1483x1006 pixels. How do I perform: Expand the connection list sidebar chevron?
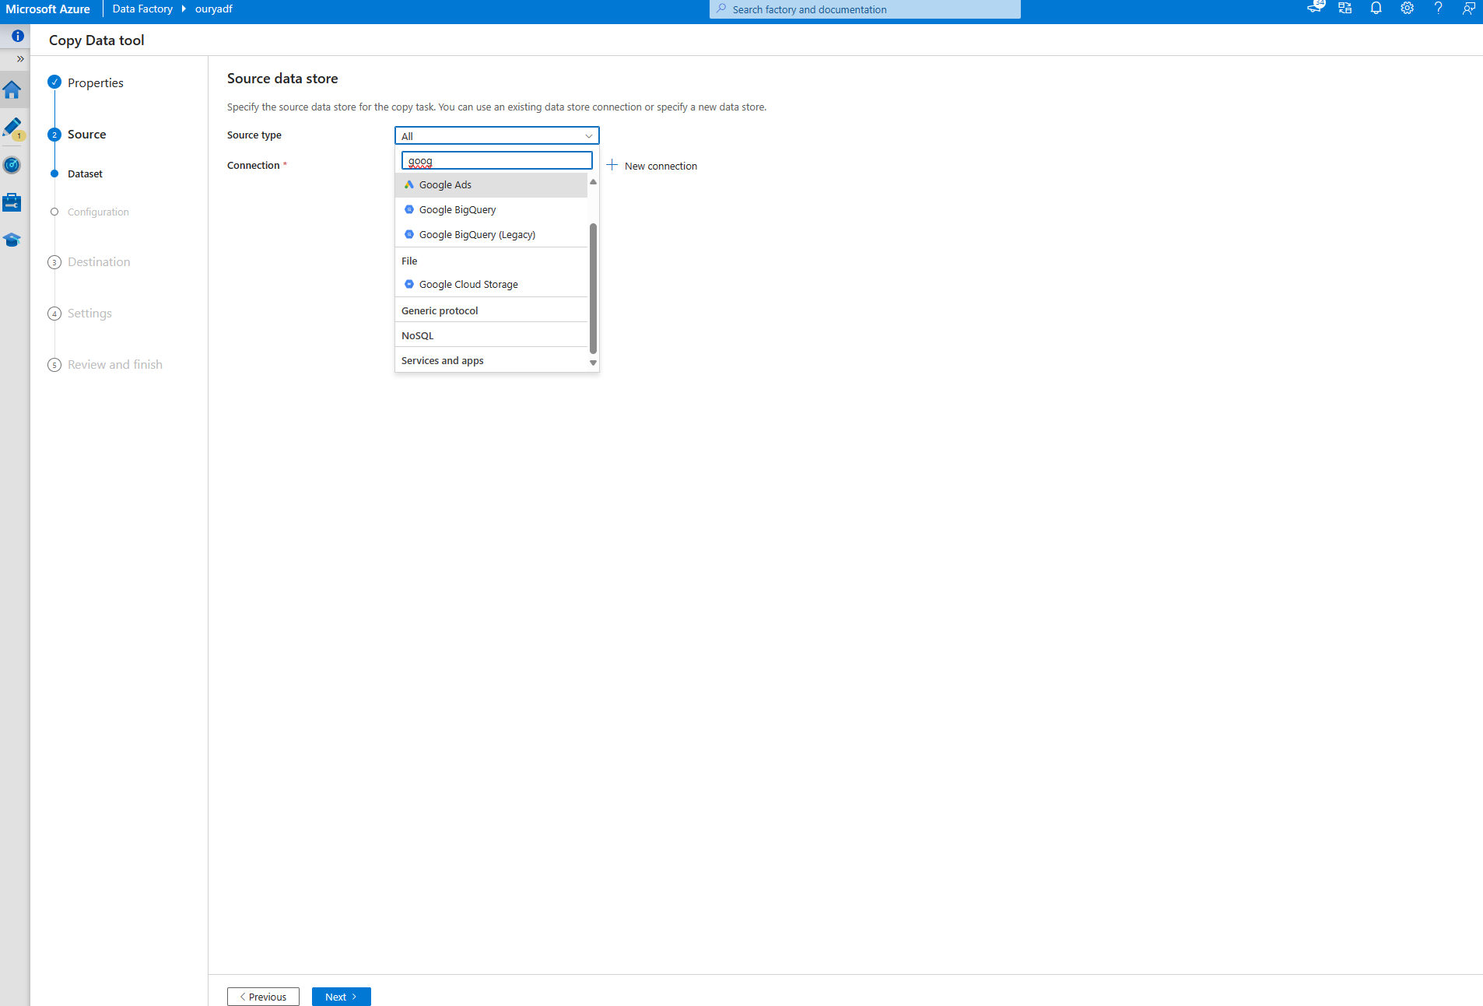(x=20, y=59)
